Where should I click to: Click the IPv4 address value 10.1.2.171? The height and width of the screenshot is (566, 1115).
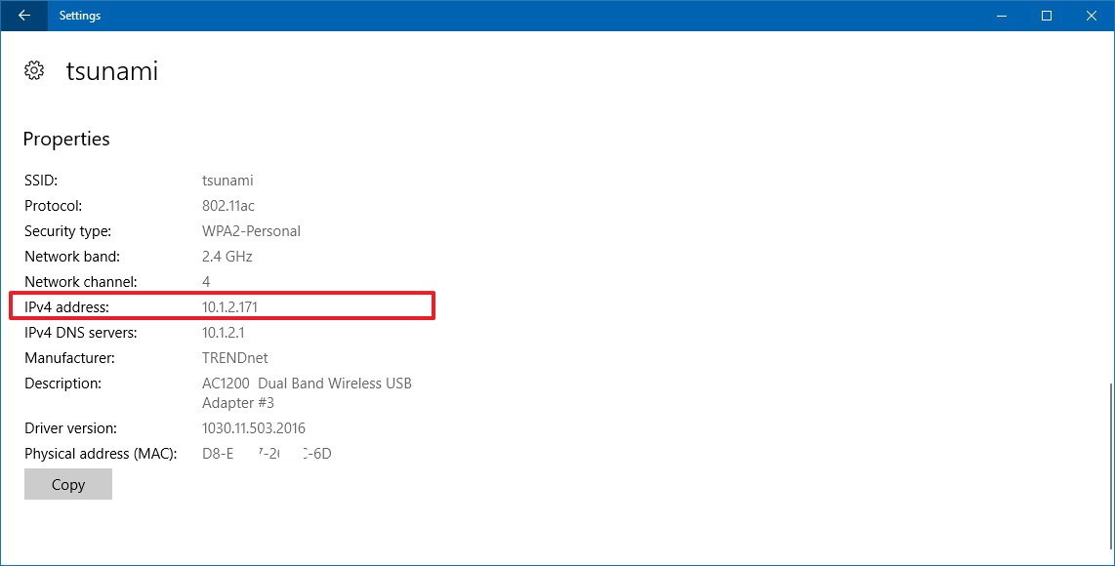pos(229,306)
